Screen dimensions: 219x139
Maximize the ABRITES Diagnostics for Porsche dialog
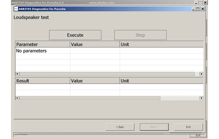pyautogui.click(x=198, y=9)
